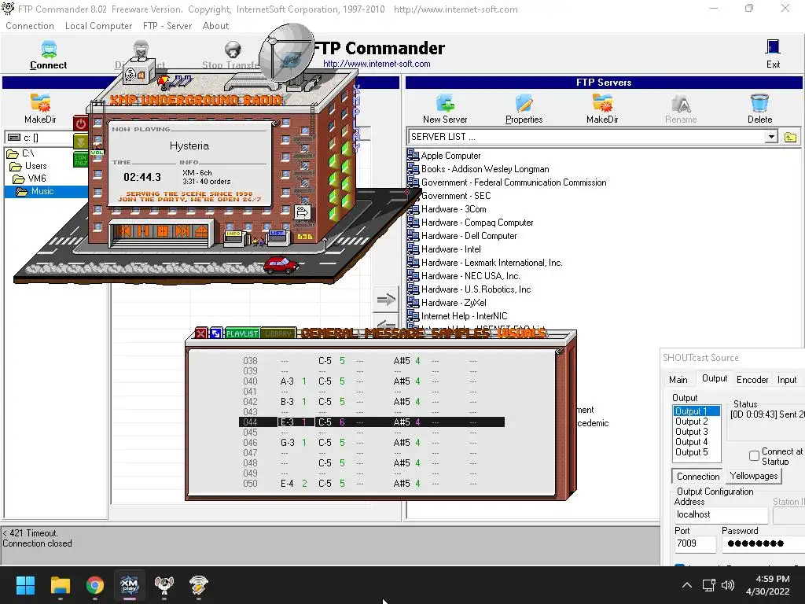This screenshot has height=604, width=805.
Task: Create a New Server entry
Action: point(445,109)
